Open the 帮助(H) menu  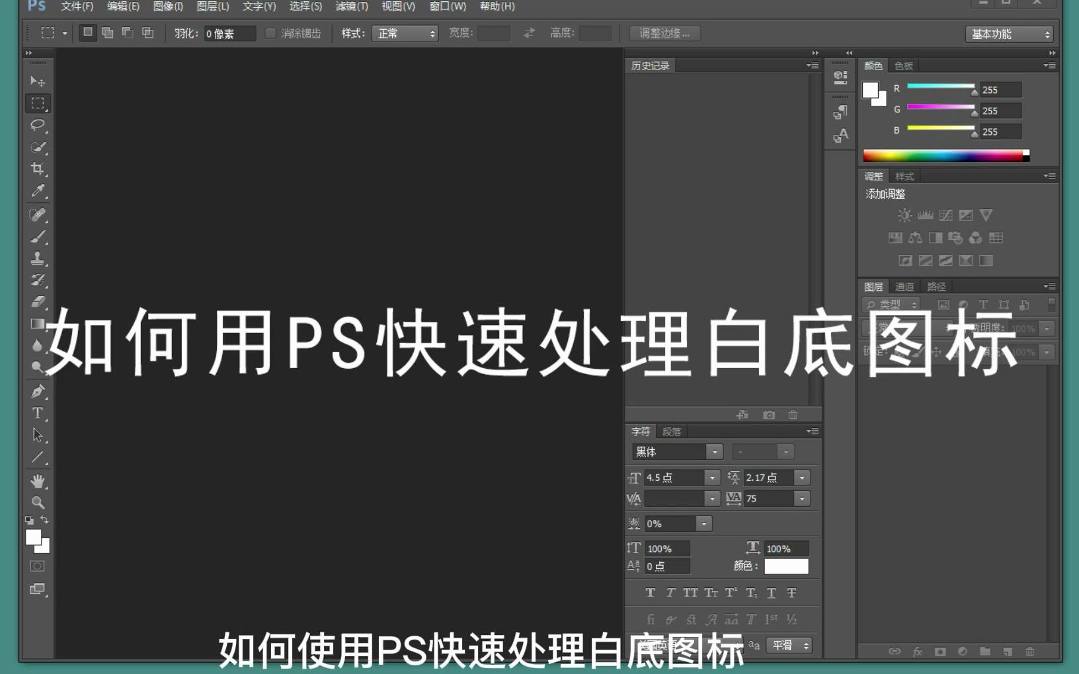(x=497, y=6)
